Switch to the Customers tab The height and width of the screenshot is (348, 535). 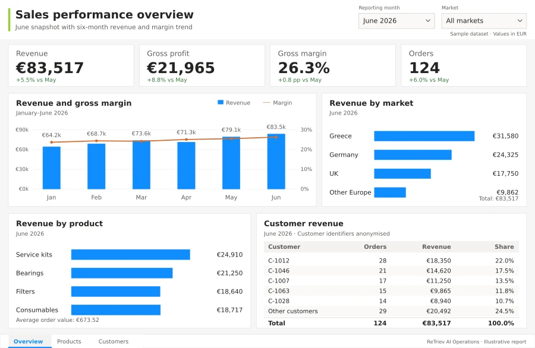(x=114, y=341)
